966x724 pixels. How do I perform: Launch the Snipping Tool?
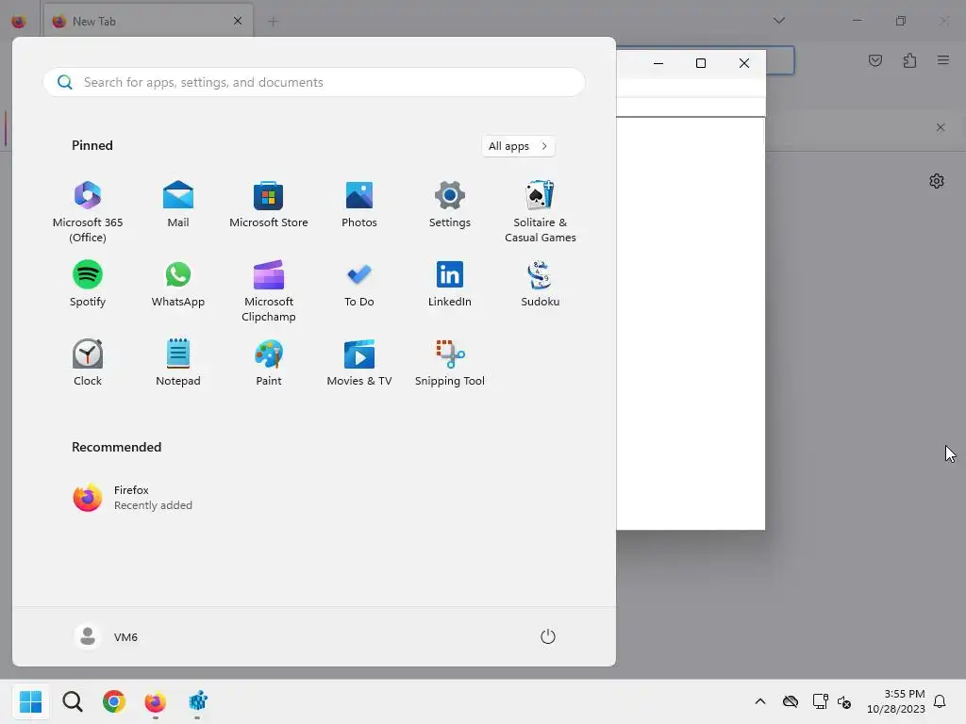click(450, 363)
